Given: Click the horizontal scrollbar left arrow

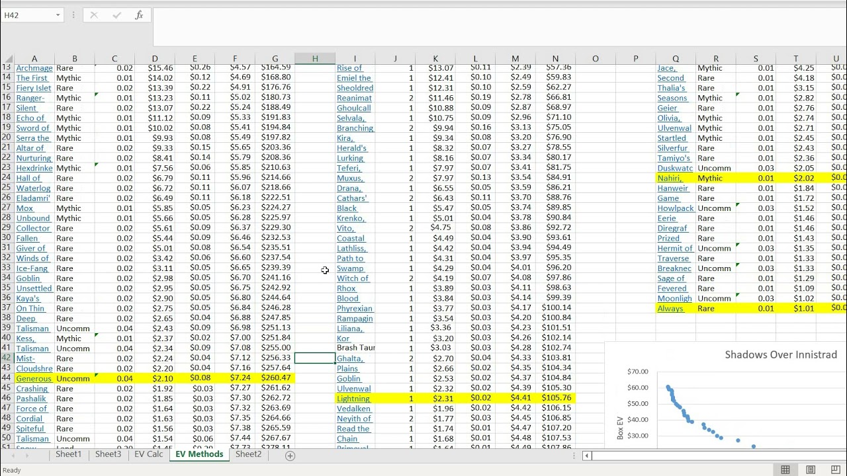Looking at the screenshot, I should 587,456.
